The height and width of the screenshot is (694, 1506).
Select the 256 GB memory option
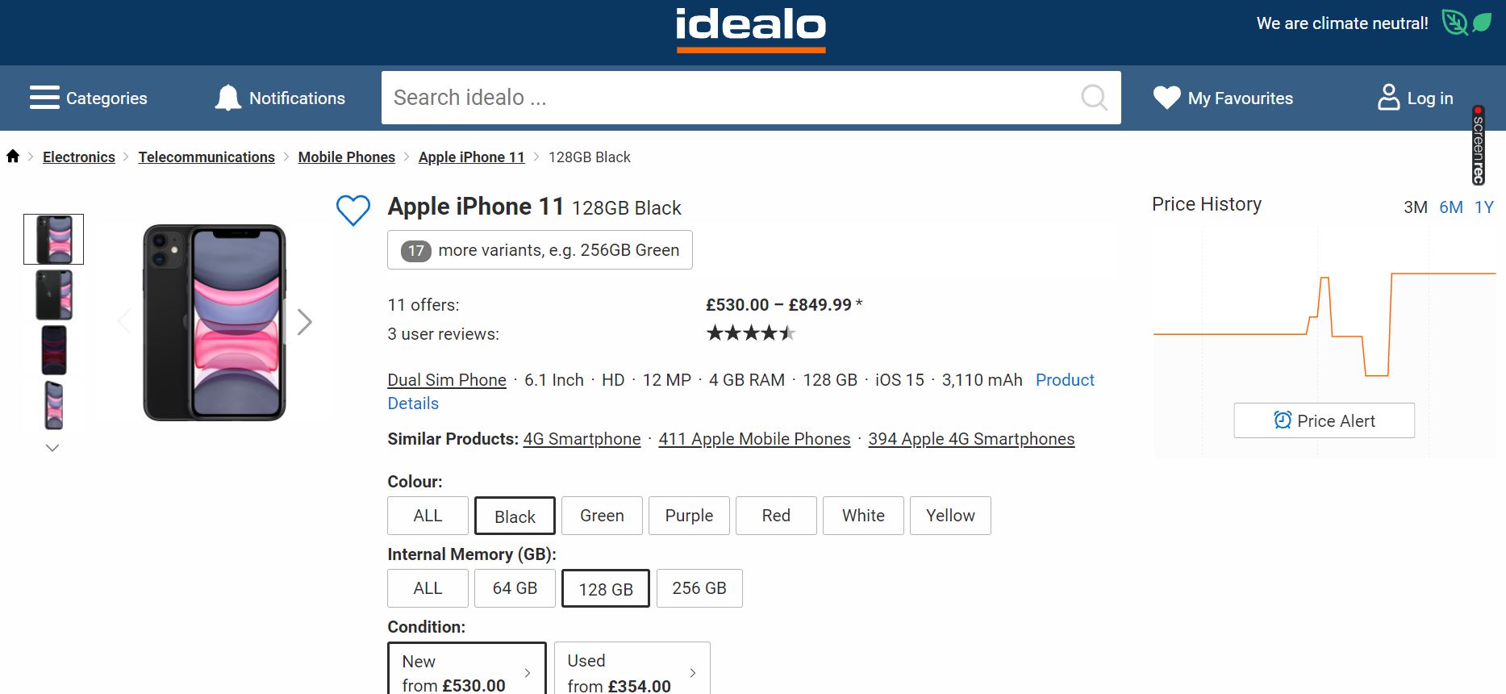point(699,588)
